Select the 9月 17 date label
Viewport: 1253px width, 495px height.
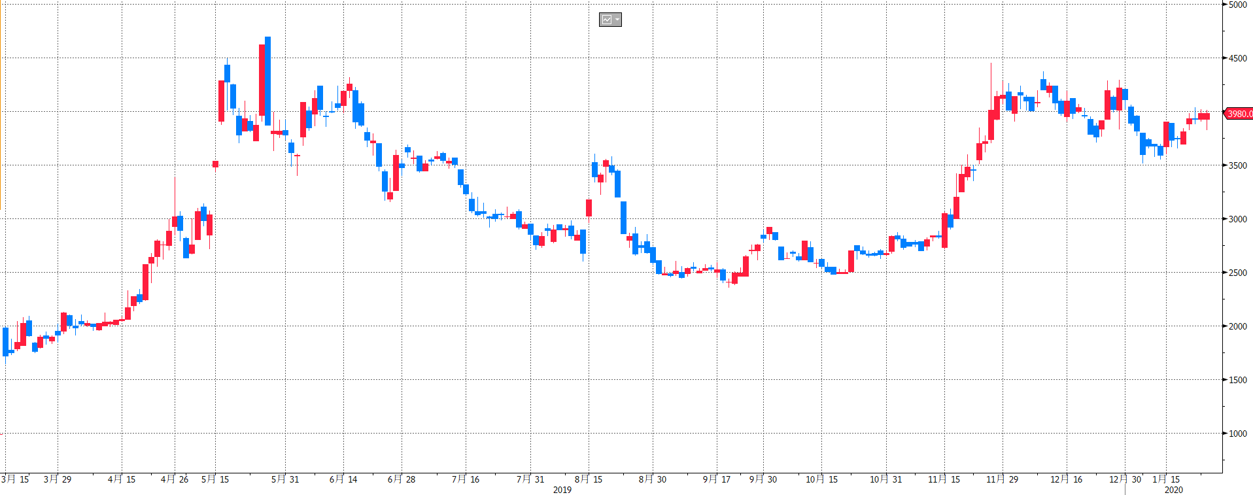point(717,479)
